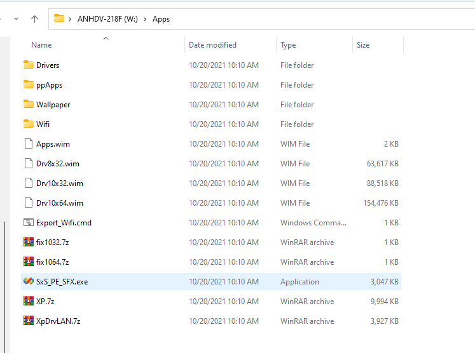Select the Wallpaper folder name
This screenshot has height=353, width=475.
pyautogui.click(x=53, y=105)
